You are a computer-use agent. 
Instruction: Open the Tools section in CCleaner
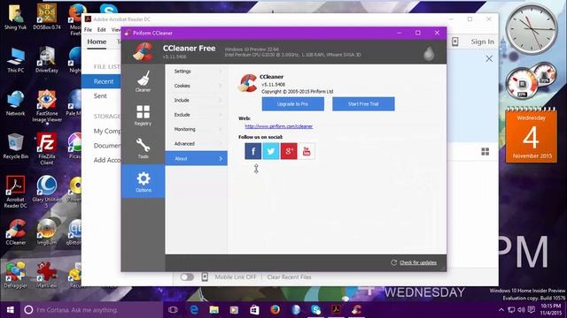tap(144, 148)
